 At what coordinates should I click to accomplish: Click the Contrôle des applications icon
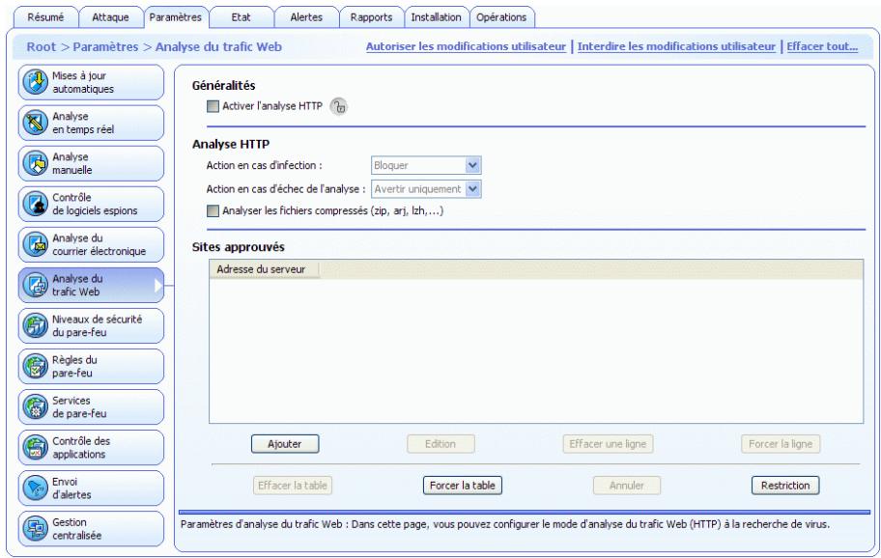tap(36, 447)
